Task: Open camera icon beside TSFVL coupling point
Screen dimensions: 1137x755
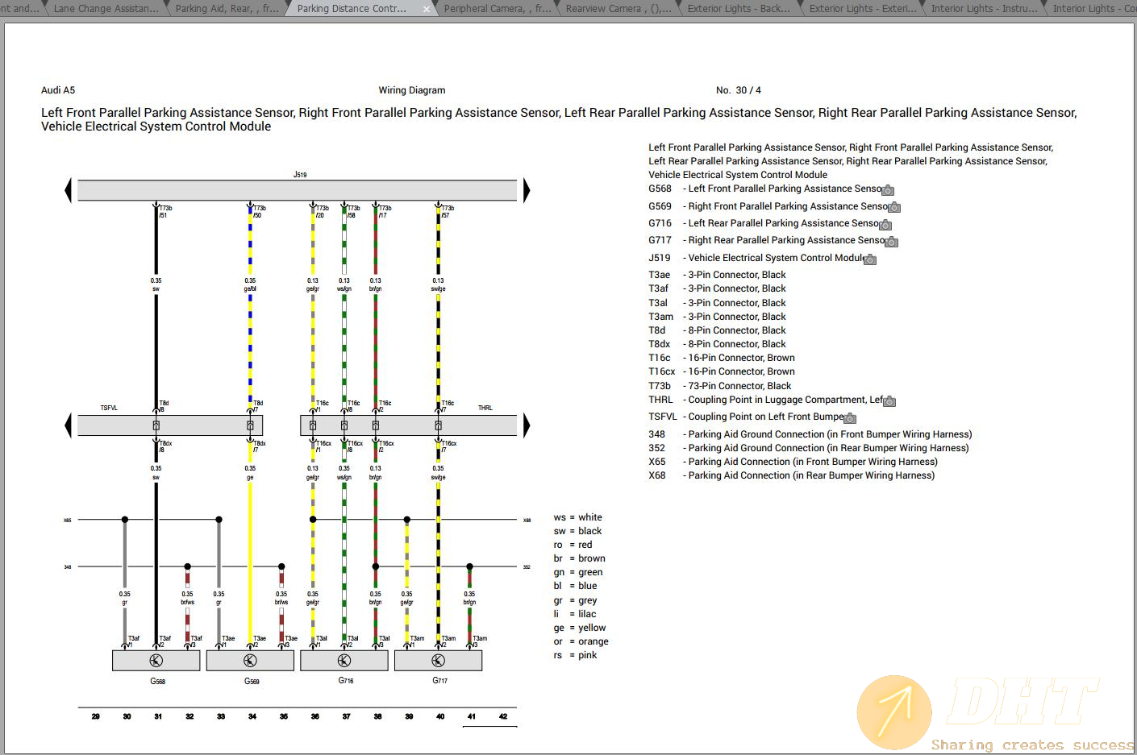Action: point(850,418)
